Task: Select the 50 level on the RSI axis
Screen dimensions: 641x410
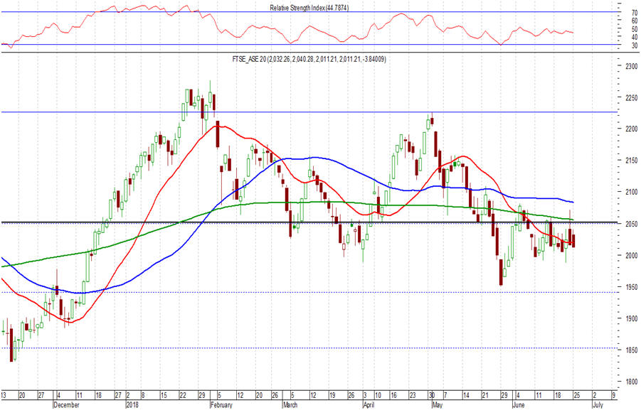Action: pyautogui.click(x=634, y=29)
